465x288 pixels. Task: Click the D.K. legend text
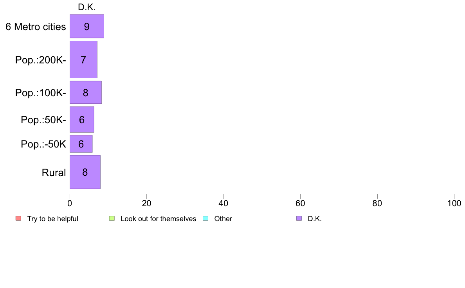315,219
